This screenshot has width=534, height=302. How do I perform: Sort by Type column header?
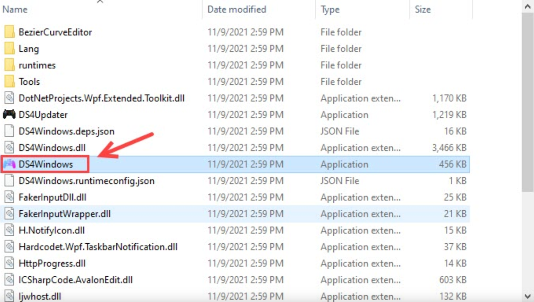(x=330, y=9)
